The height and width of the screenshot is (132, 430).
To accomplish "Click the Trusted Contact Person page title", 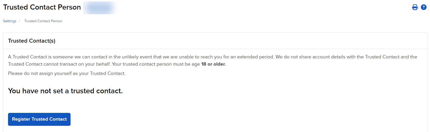I will click(42, 7).
